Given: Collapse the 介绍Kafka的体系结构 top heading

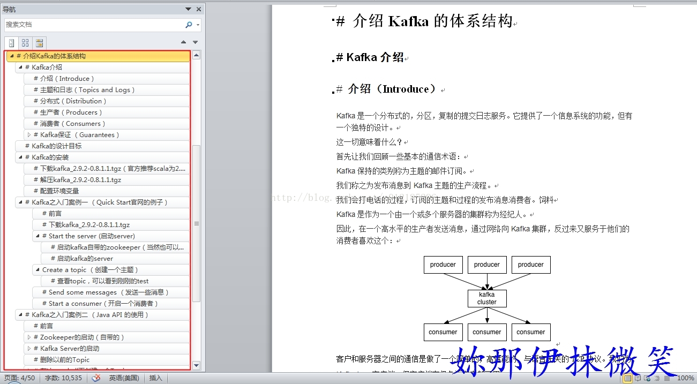Looking at the screenshot, I should coord(11,56).
